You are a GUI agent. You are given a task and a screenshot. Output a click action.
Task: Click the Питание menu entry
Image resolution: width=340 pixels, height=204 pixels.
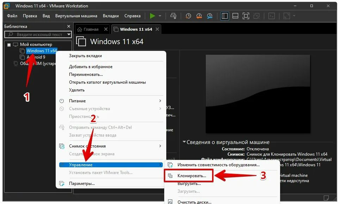pyautogui.click(x=111, y=101)
